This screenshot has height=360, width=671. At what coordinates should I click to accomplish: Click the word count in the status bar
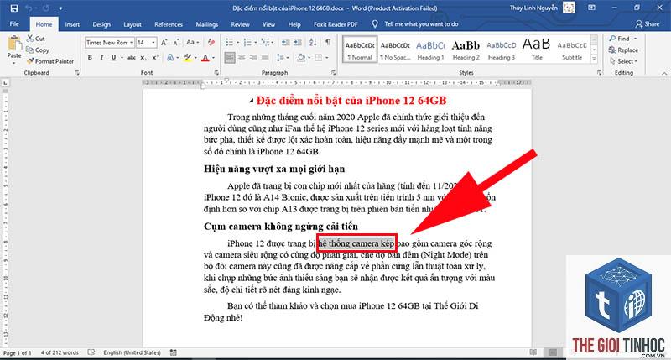coord(60,352)
